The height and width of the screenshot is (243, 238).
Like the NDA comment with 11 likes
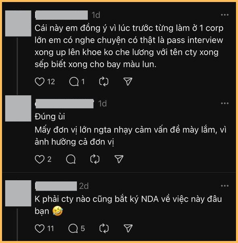[39, 229]
